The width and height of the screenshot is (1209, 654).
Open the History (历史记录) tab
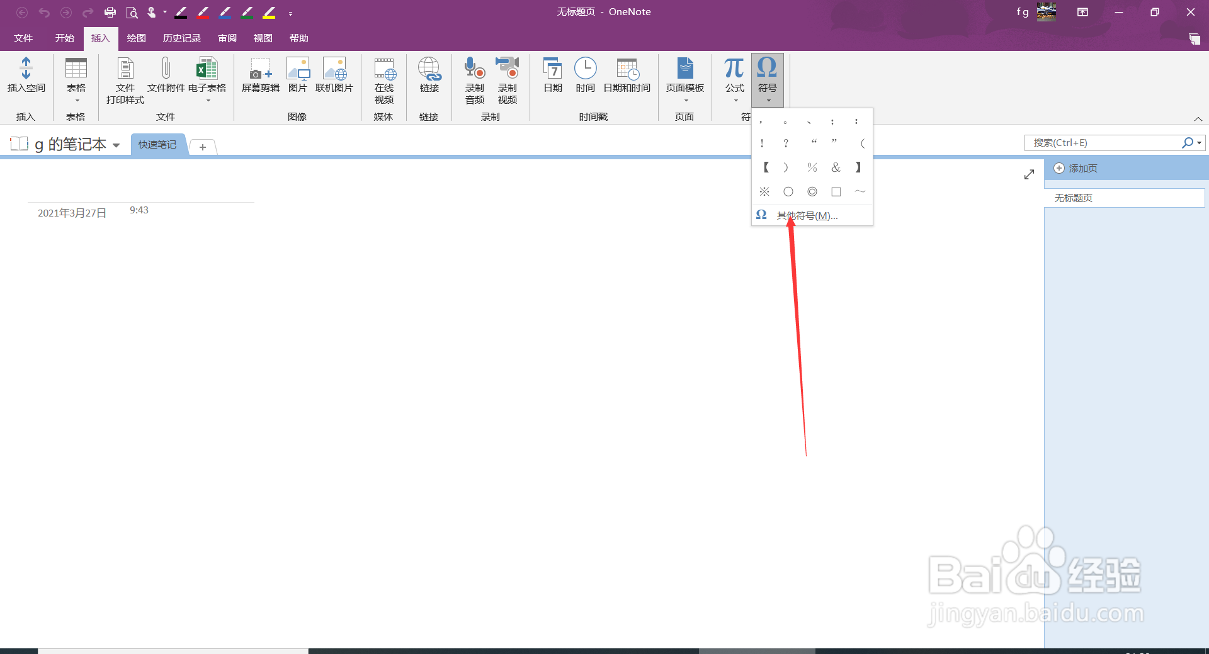click(x=181, y=38)
